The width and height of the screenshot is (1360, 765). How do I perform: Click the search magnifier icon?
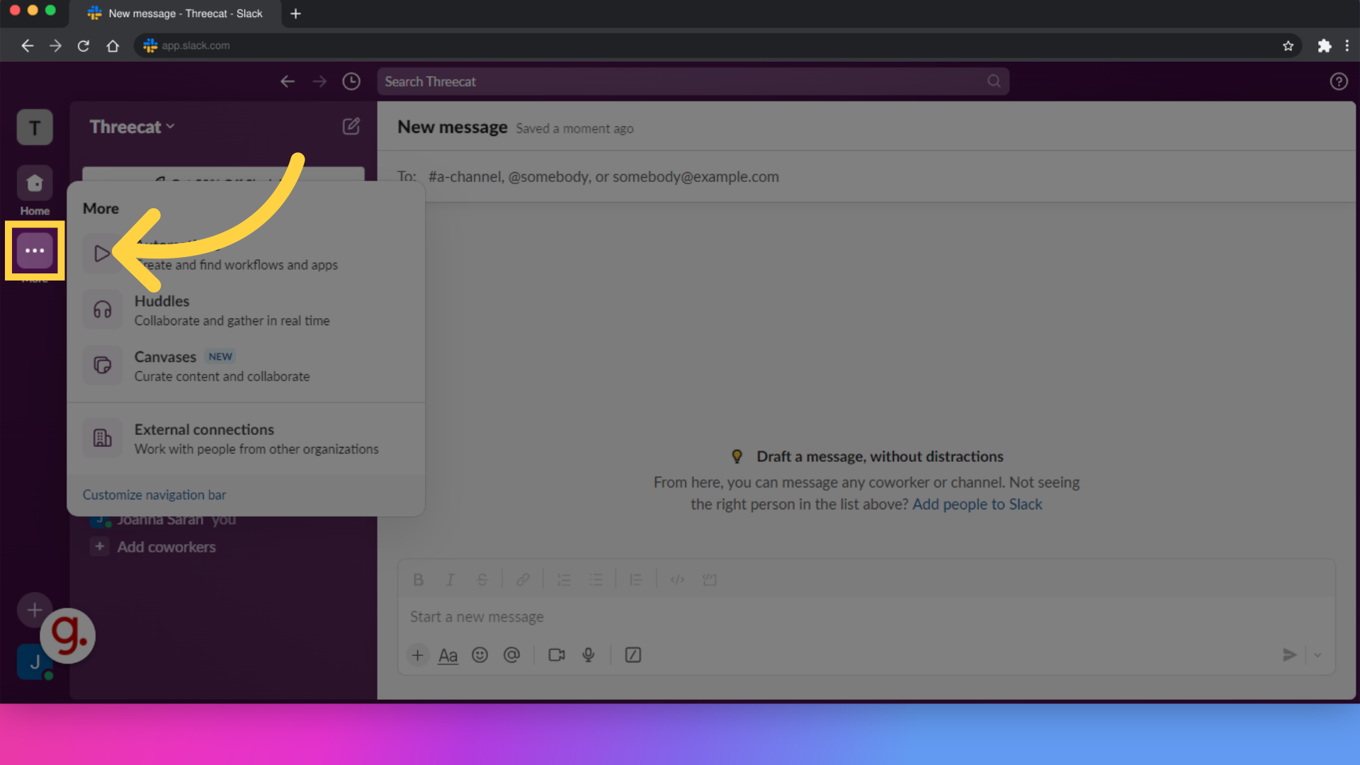coord(994,81)
